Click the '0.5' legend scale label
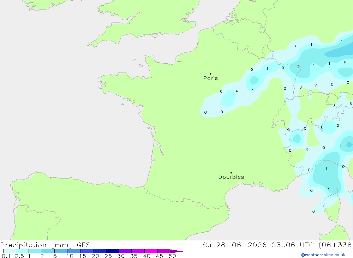This screenshot has height=258, width=353. pyautogui.click(x=19, y=256)
